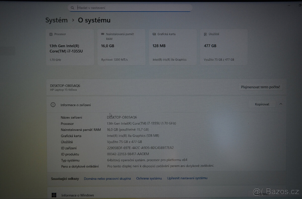Select the ID zařízení value 22905BDF-697E
The image size is (302, 199).
(140, 148)
